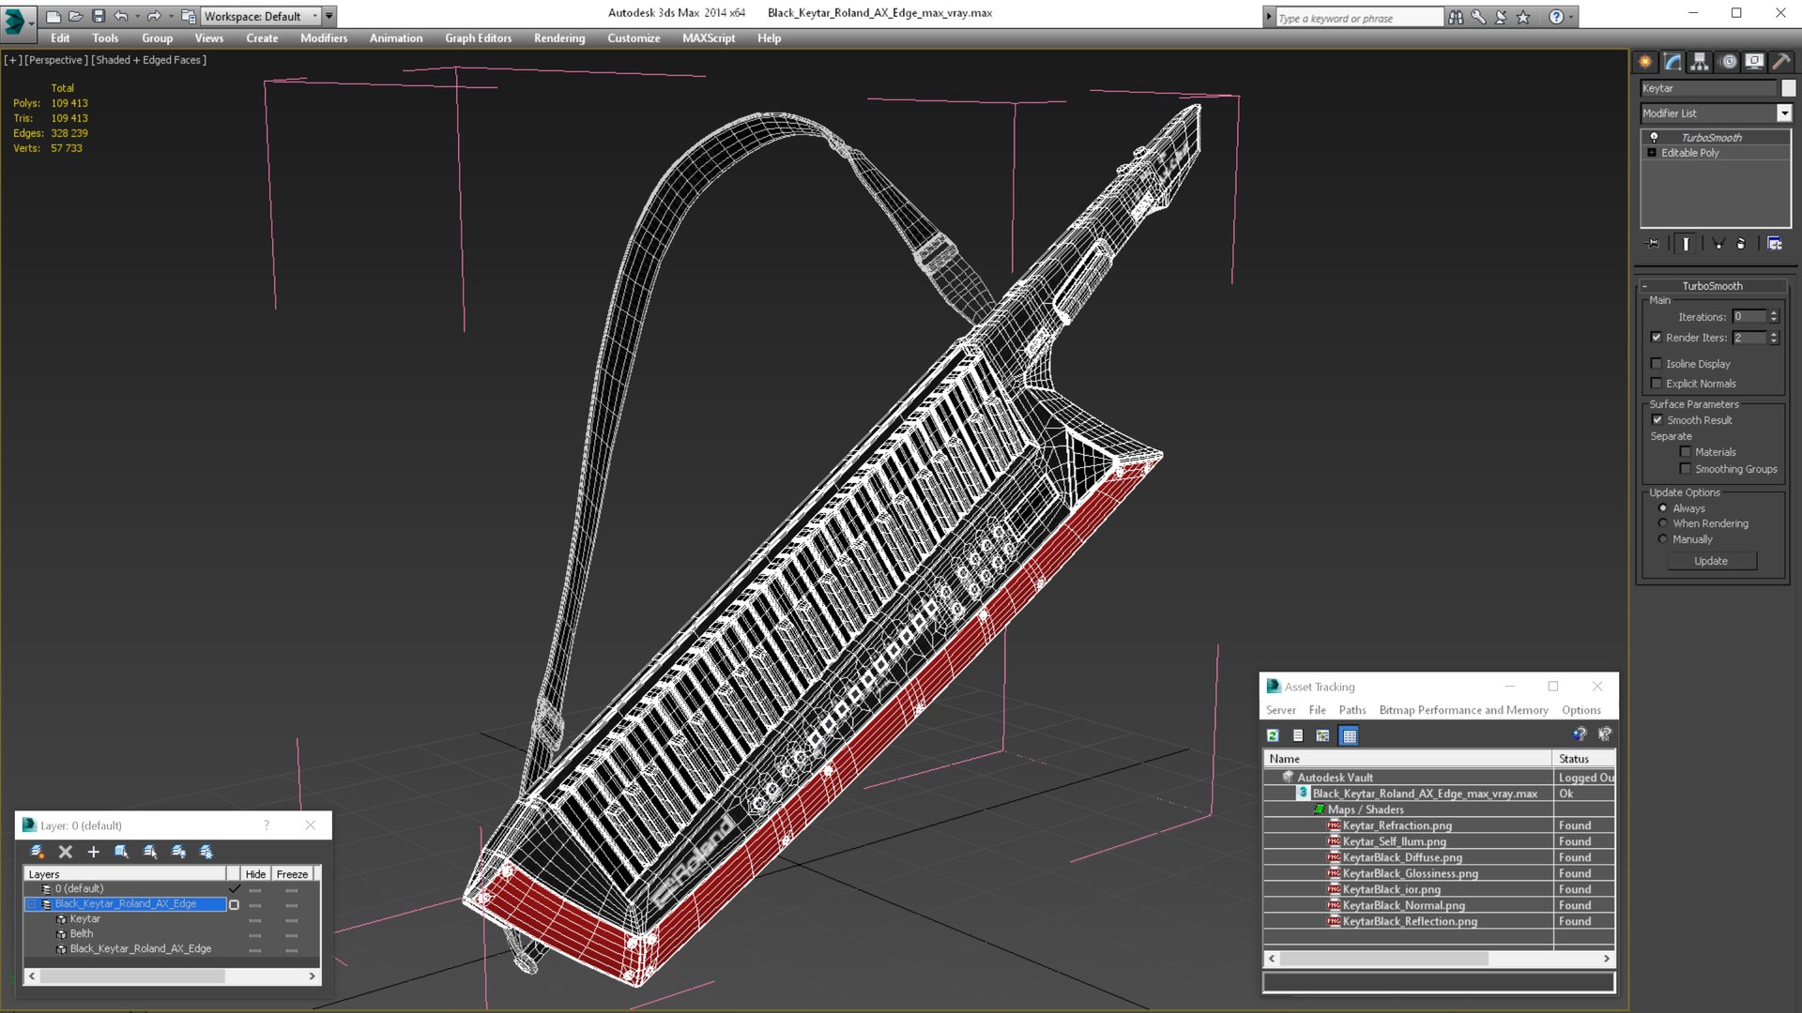Open the Create command panel tab
1802x1013 pixels.
click(1645, 62)
